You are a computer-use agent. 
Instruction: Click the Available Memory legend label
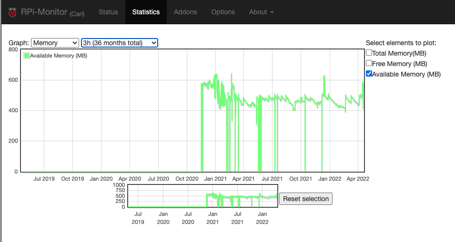(x=58, y=56)
